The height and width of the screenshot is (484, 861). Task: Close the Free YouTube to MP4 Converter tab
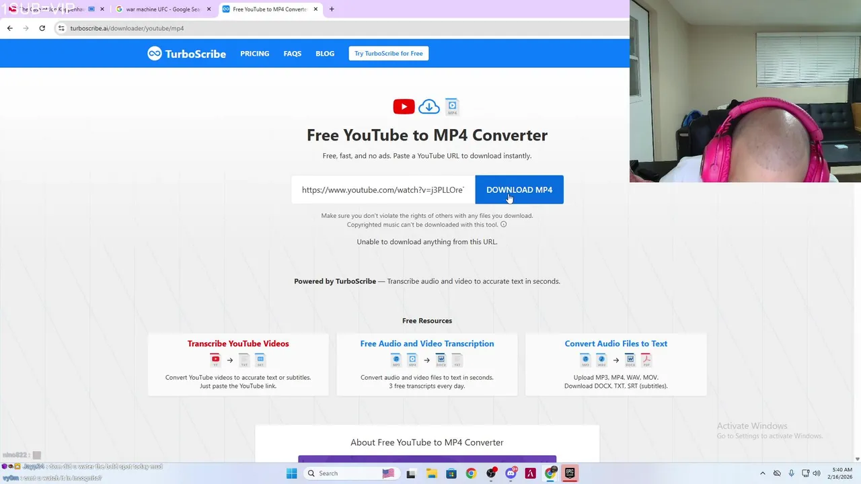pos(315,9)
